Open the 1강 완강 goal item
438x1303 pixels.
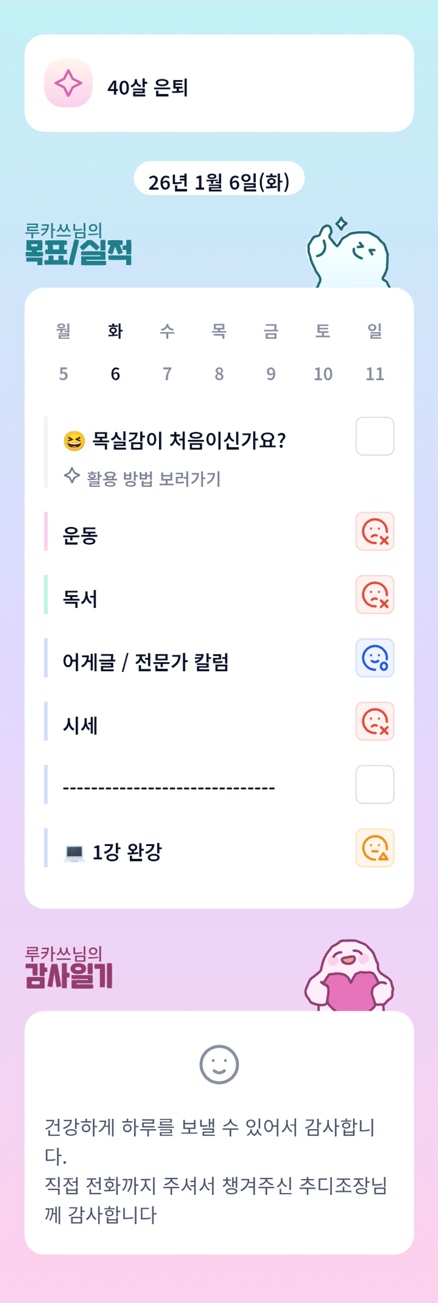point(127,852)
